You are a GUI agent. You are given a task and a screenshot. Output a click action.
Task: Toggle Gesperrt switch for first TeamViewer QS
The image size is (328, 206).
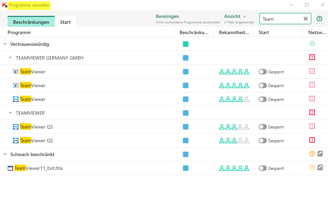[x=263, y=127]
